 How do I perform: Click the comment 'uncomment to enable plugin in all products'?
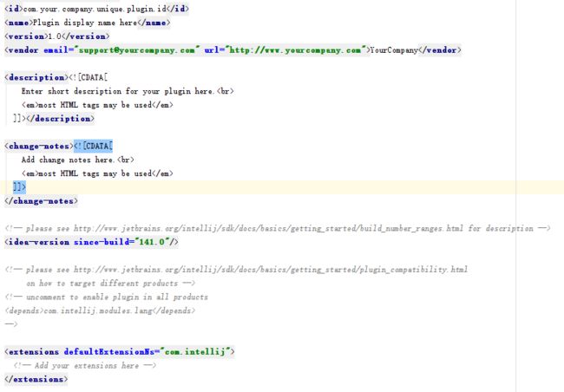point(117,297)
